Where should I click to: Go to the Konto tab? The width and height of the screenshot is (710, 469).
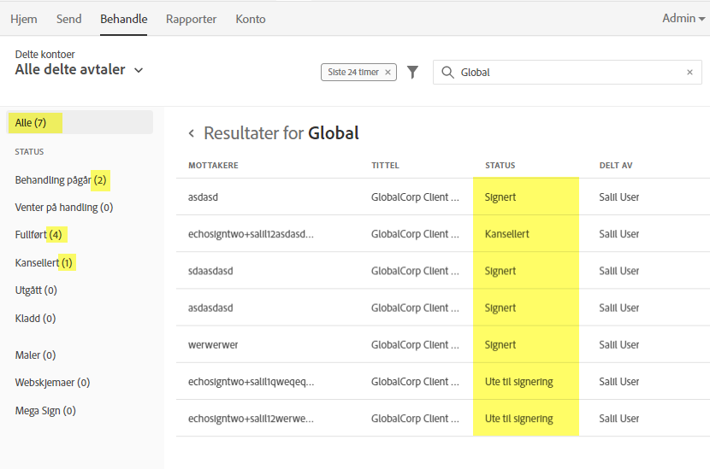251,19
